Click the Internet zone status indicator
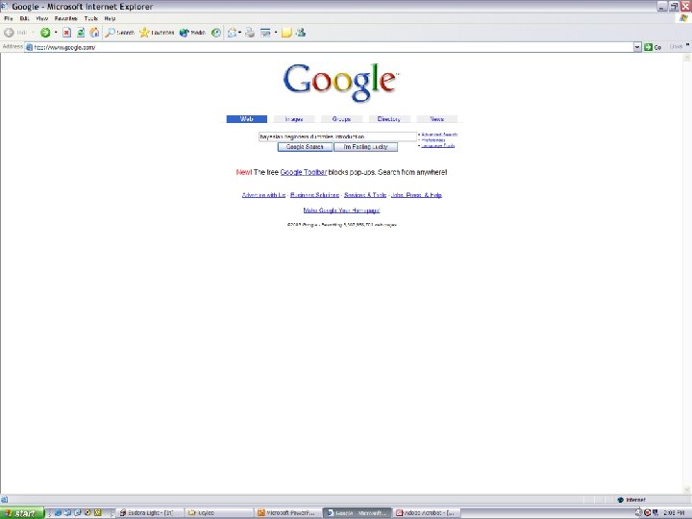 [x=631, y=500]
